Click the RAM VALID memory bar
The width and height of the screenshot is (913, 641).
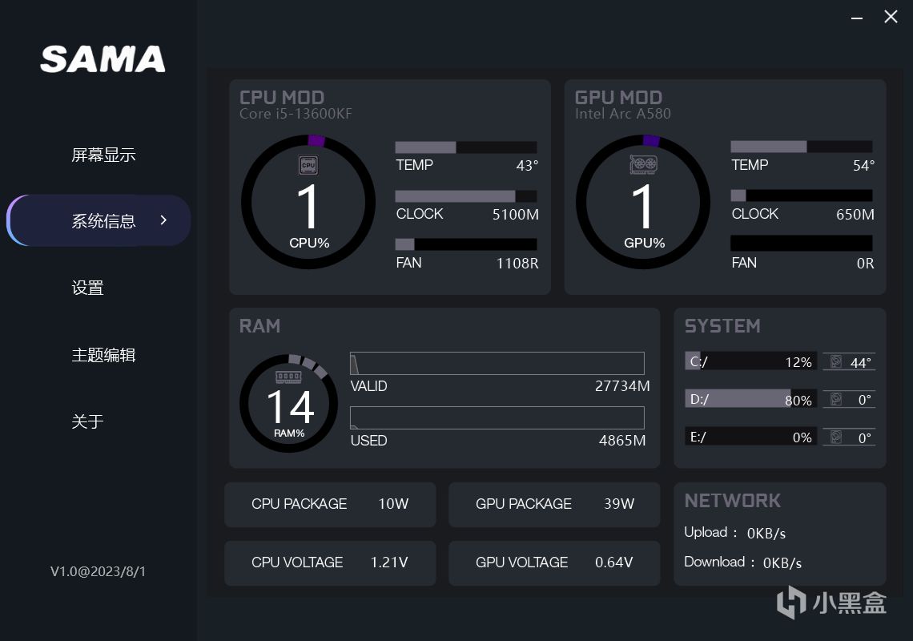497,363
